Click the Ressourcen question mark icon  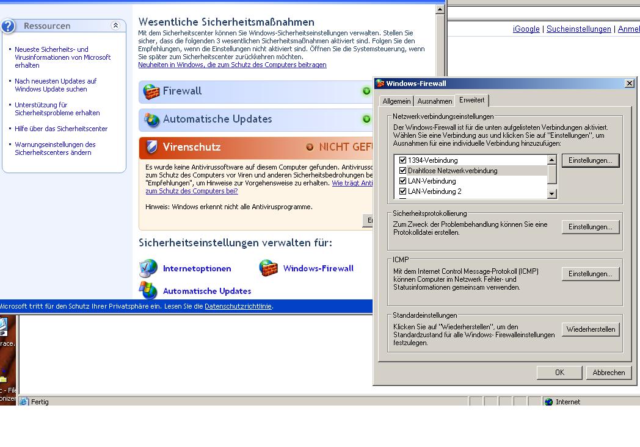coord(8,26)
